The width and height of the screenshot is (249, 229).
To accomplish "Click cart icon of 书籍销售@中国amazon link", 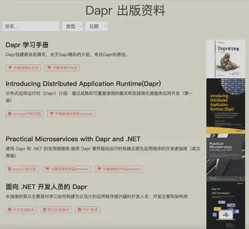I will [x=99, y=169].
